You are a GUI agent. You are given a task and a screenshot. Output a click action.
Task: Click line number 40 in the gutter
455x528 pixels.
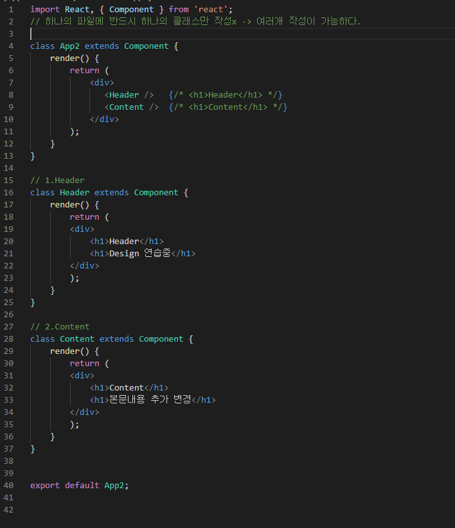(x=9, y=486)
